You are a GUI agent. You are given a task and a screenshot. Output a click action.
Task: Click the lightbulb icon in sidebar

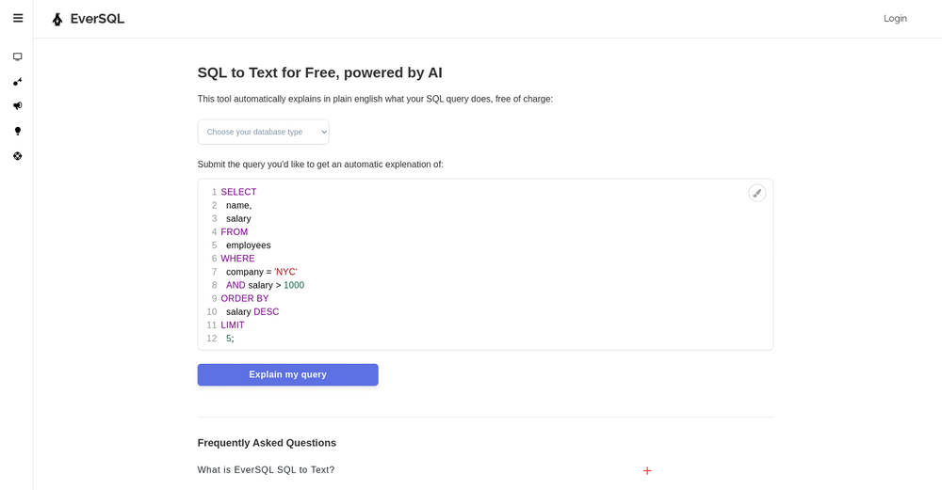tap(17, 131)
